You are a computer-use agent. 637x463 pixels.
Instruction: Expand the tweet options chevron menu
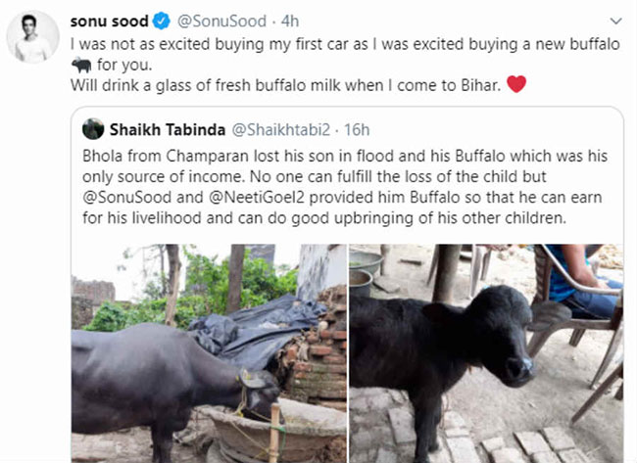click(x=613, y=20)
